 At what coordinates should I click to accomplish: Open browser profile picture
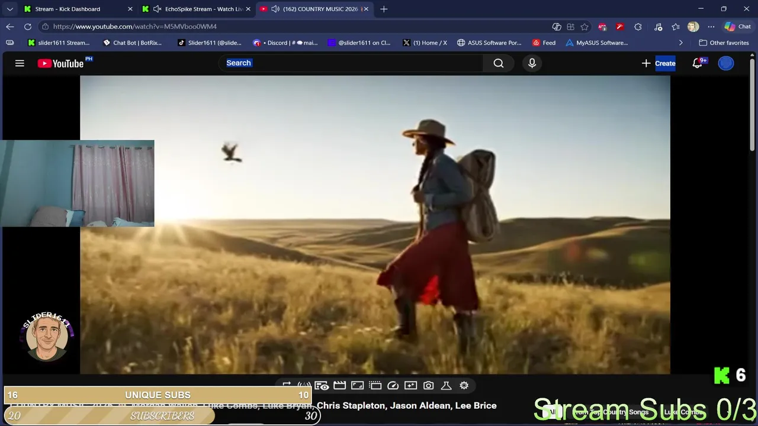[x=693, y=27]
